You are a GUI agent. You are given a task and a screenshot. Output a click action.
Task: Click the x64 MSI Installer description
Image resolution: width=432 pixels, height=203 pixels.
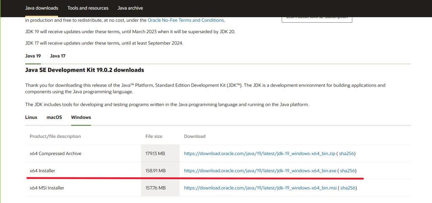pyautogui.click(x=47, y=188)
